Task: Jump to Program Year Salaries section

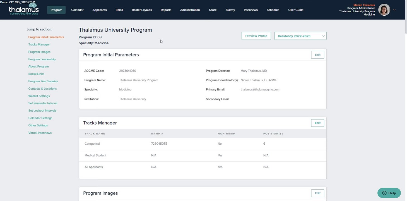Action: 43,81
